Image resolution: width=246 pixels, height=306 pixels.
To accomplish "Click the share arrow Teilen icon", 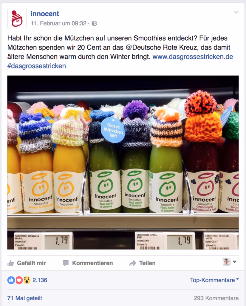I will pyautogui.click(x=133, y=263).
